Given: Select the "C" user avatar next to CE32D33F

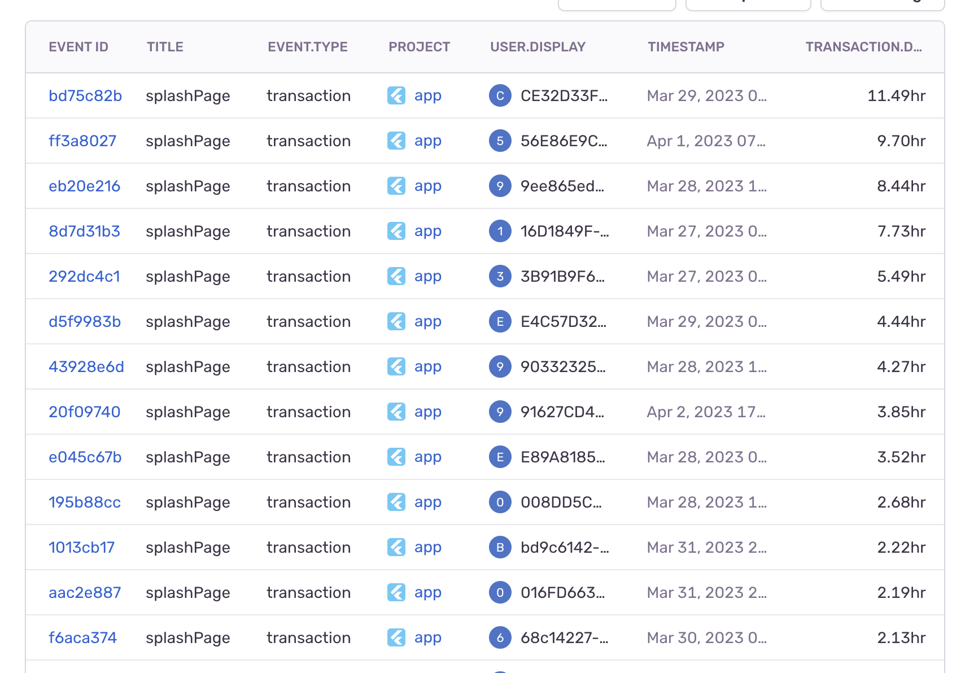Looking at the screenshot, I should (x=500, y=95).
